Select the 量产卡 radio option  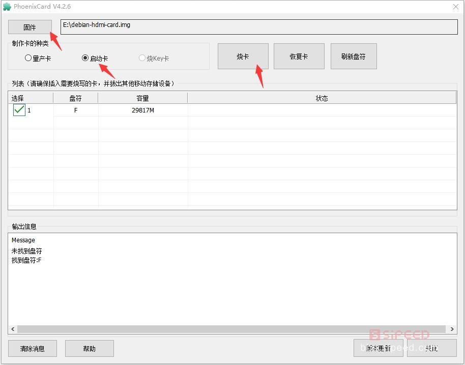(x=28, y=58)
